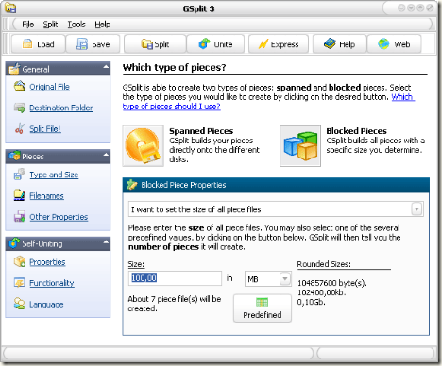The image size is (442, 366).
Task: Open the Help menu in menu bar
Action: point(103,25)
